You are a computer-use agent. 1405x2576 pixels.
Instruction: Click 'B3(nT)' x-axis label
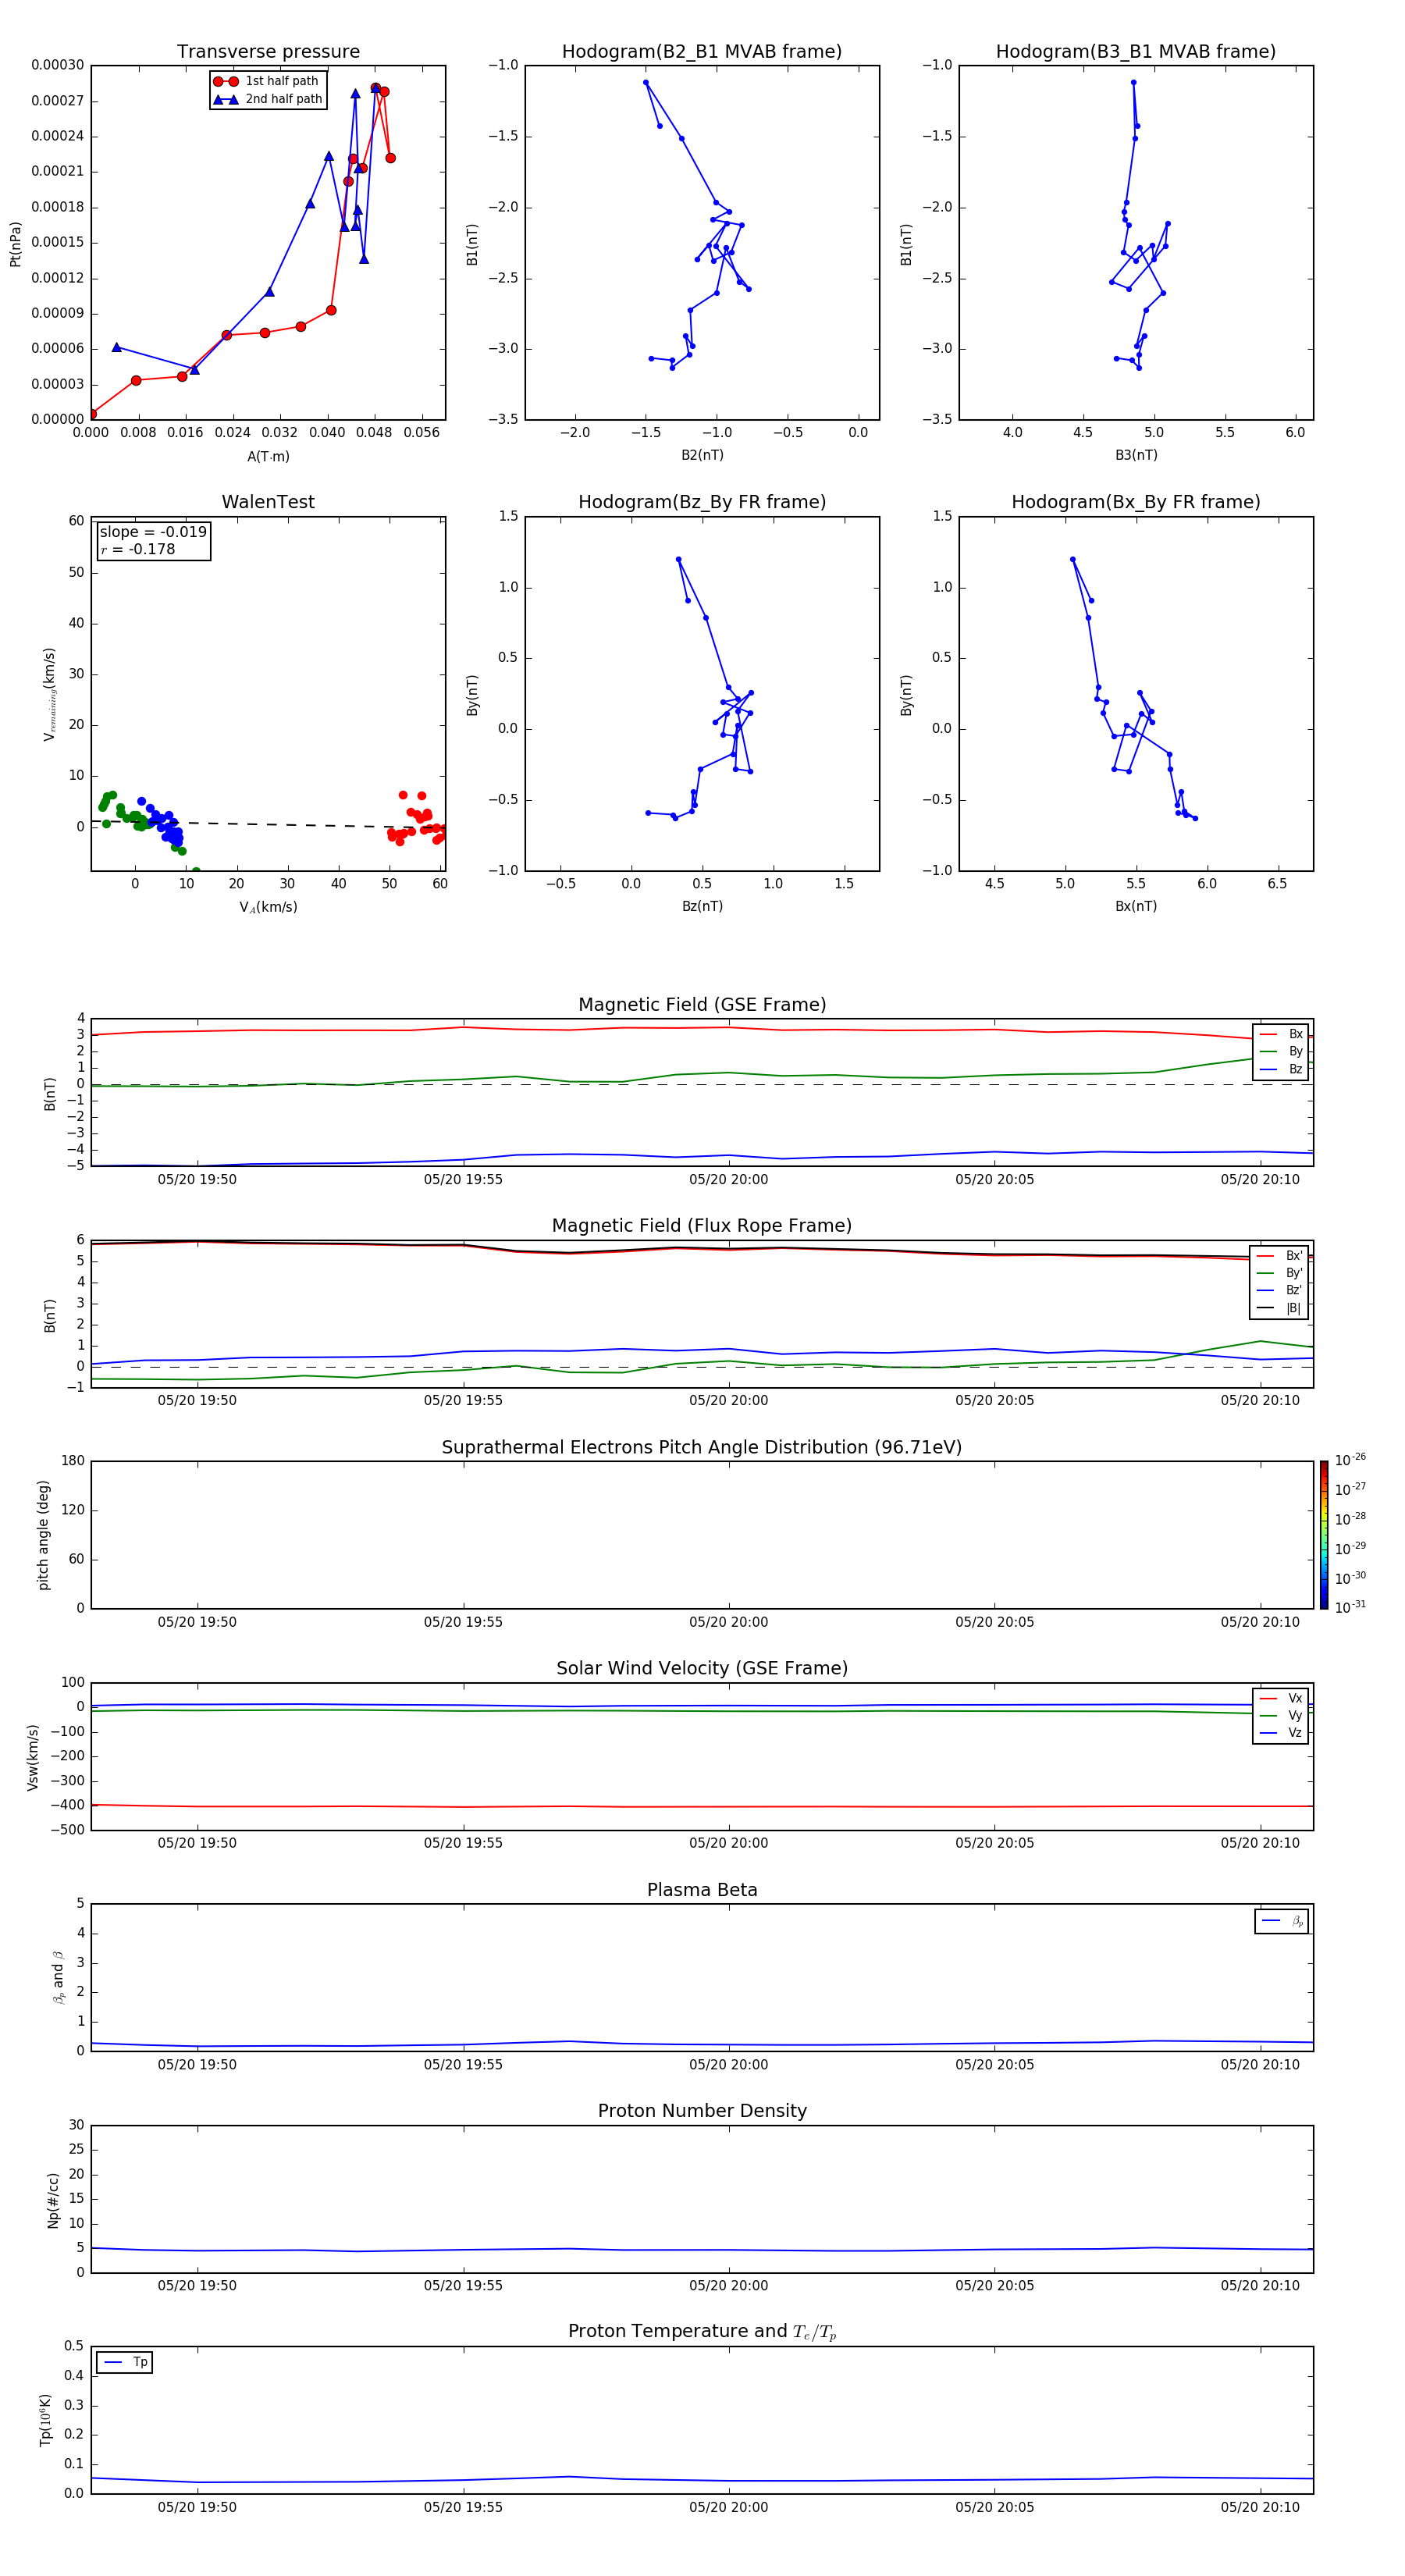pyautogui.click(x=1136, y=455)
